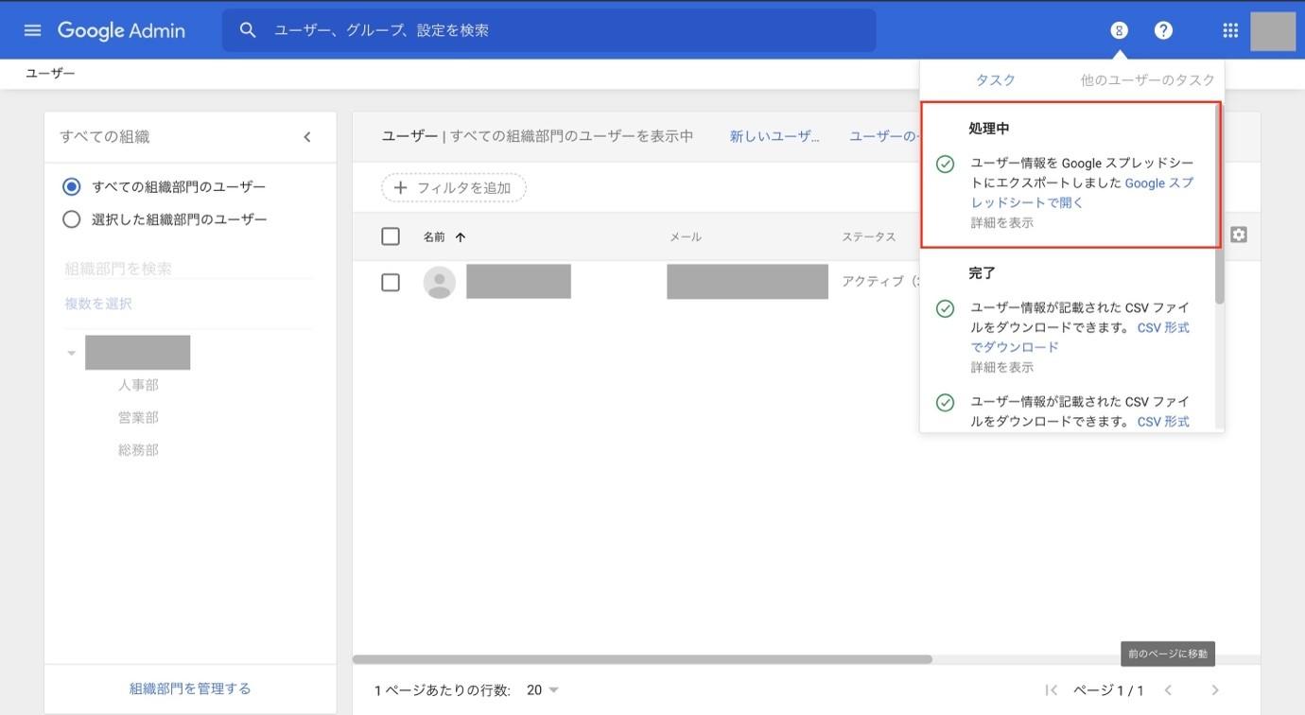Screen dimensions: 1305x715
Task: Check the select-all checkbox in the list header
Action: coord(391,235)
